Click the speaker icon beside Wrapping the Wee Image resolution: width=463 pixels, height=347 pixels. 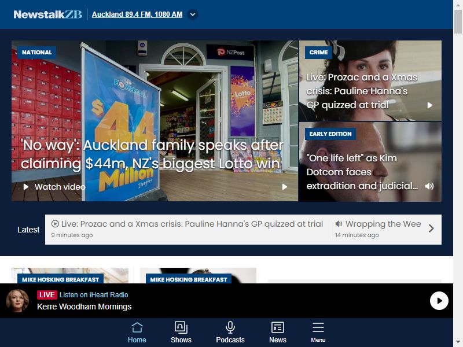pyautogui.click(x=339, y=224)
